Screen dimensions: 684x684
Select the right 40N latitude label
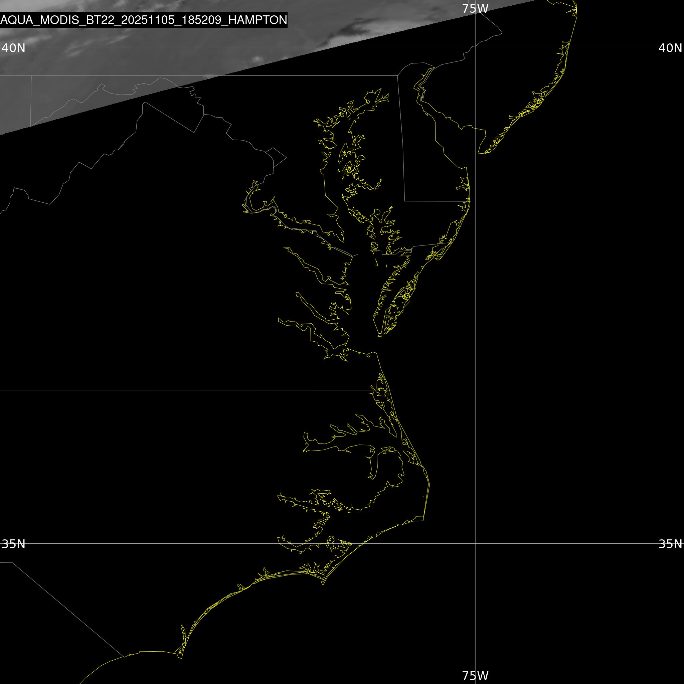[670, 48]
